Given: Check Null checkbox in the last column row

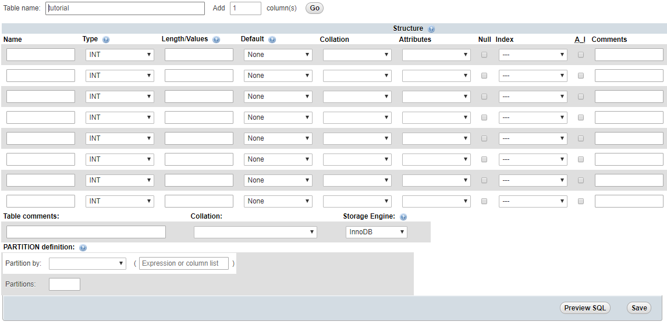Looking at the screenshot, I should coord(484,201).
